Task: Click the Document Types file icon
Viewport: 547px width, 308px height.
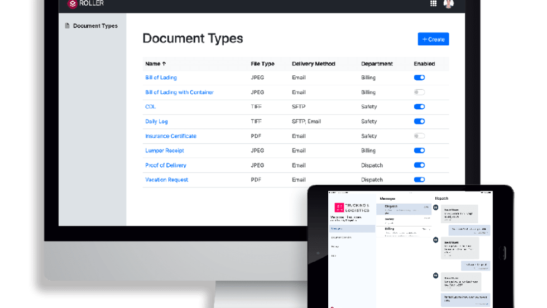Action: (x=67, y=26)
